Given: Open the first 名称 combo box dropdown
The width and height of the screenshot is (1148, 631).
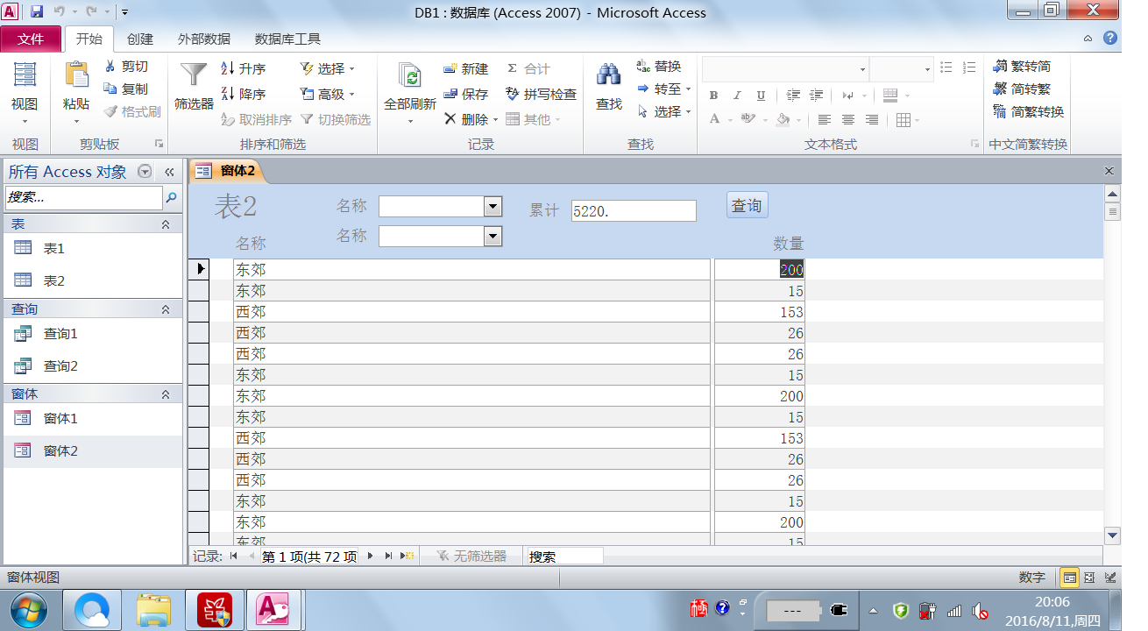Looking at the screenshot, I should [x=493, y=207].
